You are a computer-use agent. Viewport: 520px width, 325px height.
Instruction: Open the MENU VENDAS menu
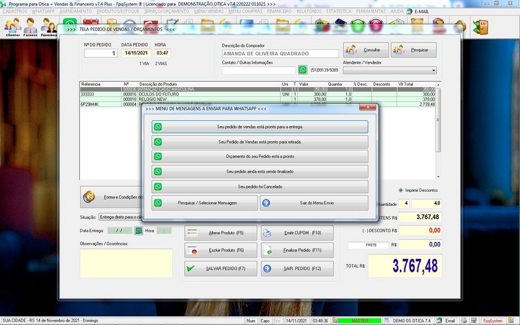coord(209,11)
